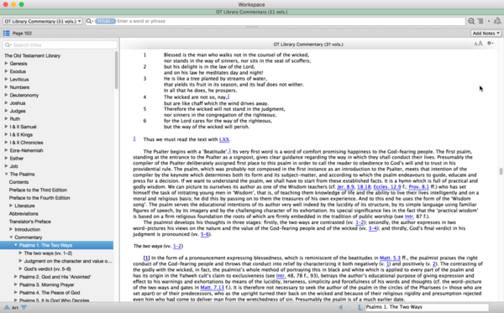
Task: Collapse The Psalms disclosure triangle
Action: 6,174
